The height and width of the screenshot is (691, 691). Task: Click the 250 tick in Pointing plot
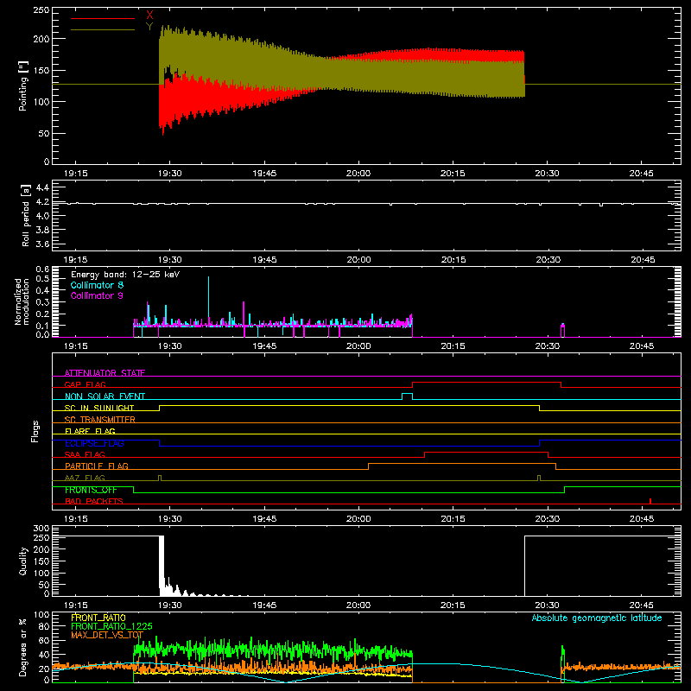[x=41, y=10]
